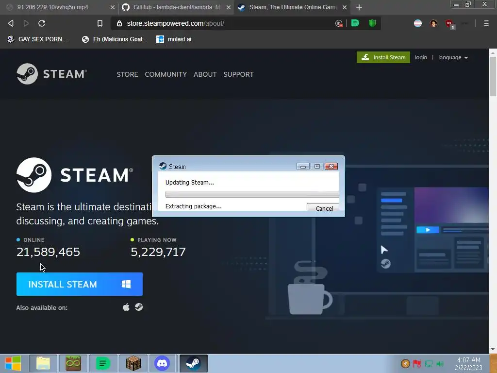Click the Updating Steam progress bar

pyautogui.click(x=252, y=194)
